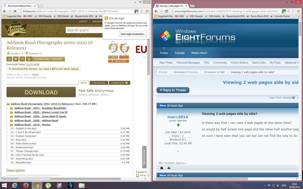Image resolution: width=303 pixels, height=189 pixels.
Task: Open CLICK HERE download faster link
Action: click(x=33, y=64)
